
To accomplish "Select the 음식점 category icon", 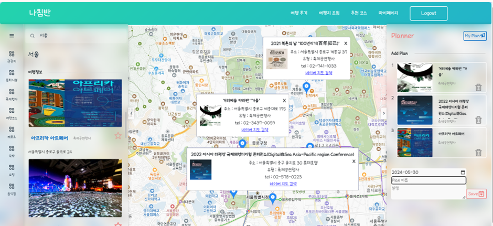I will point(12,186).
